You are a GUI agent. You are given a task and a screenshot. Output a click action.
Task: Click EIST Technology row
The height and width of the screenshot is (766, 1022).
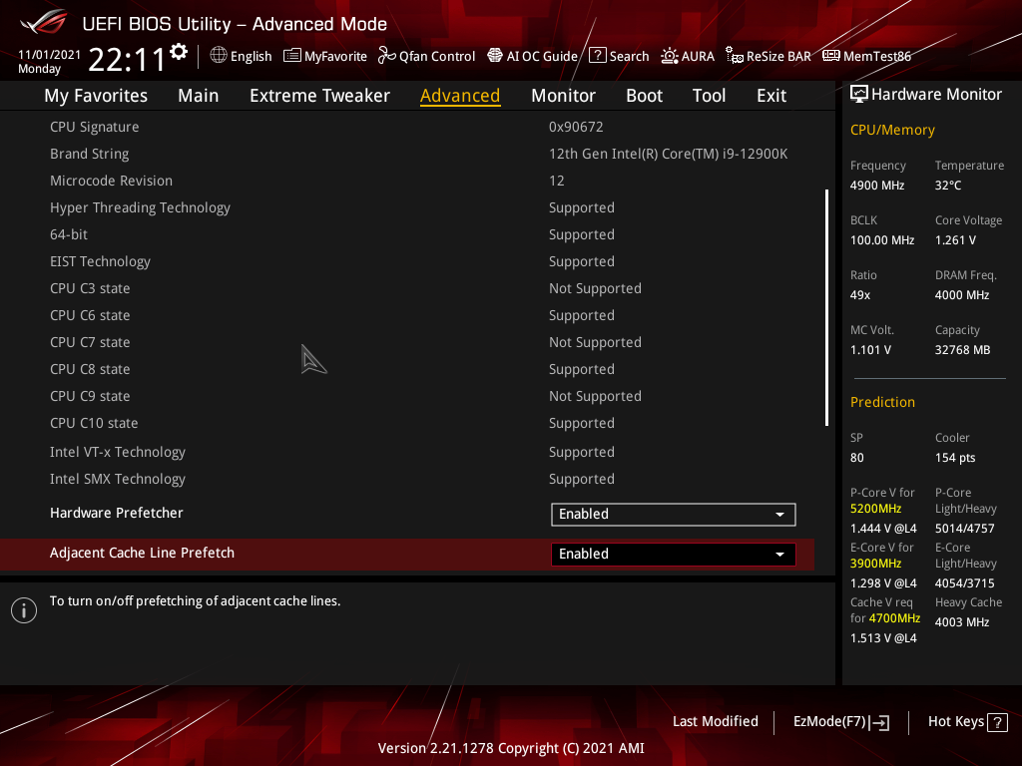407,261
